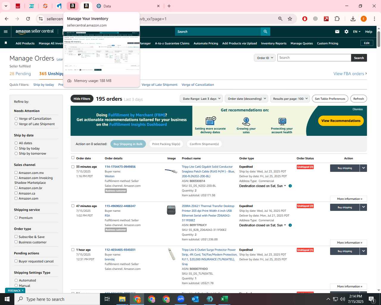381x305 pixels.
Task: Open Windows Start menu
Action: [7, 299]
